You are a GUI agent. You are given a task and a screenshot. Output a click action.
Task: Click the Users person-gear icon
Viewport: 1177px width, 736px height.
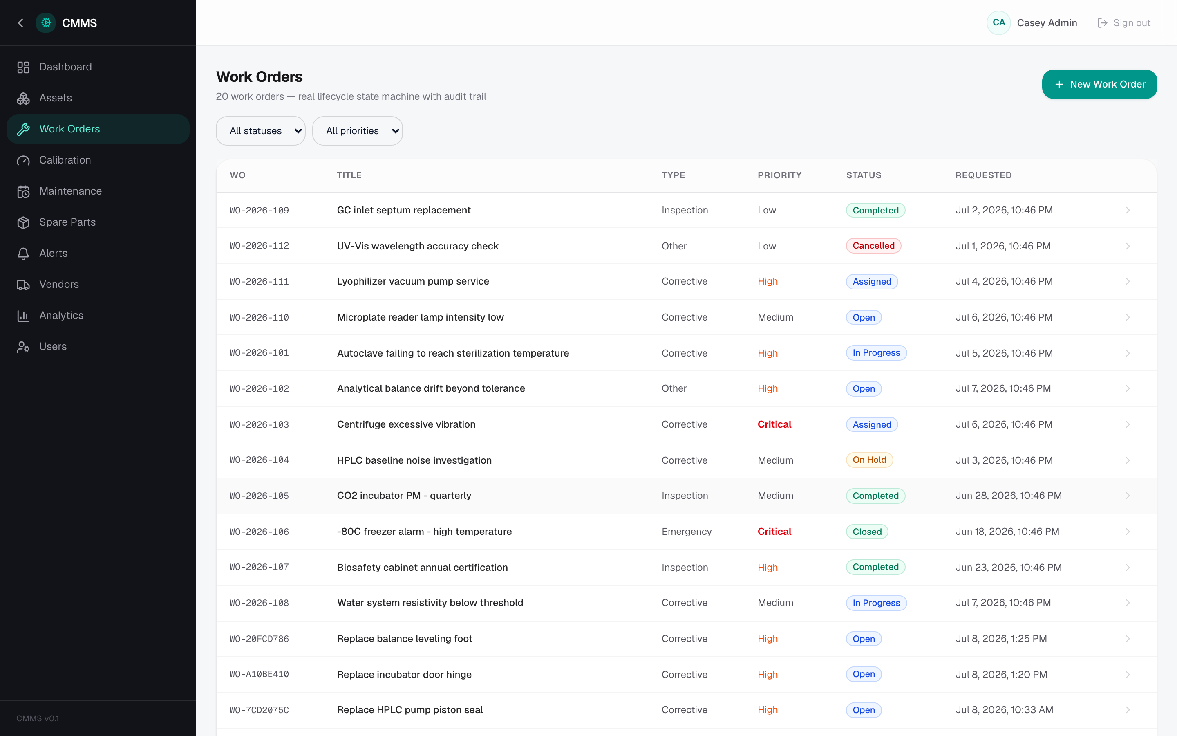click(x=23, y=347)
